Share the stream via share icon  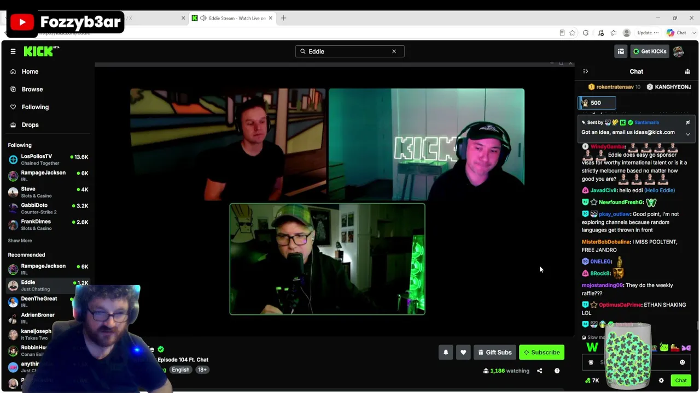pos(539,371)
